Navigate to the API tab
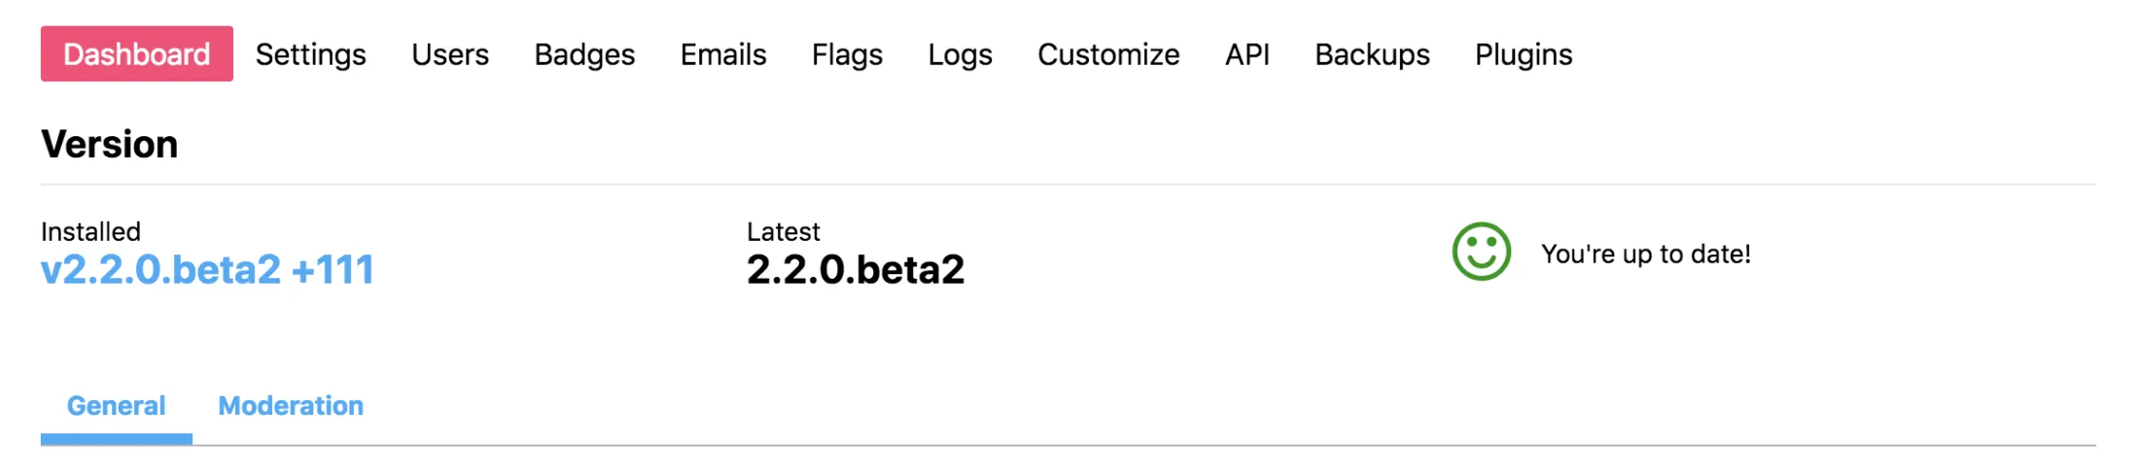2139x476 pixels. (x=1246, y=54)
